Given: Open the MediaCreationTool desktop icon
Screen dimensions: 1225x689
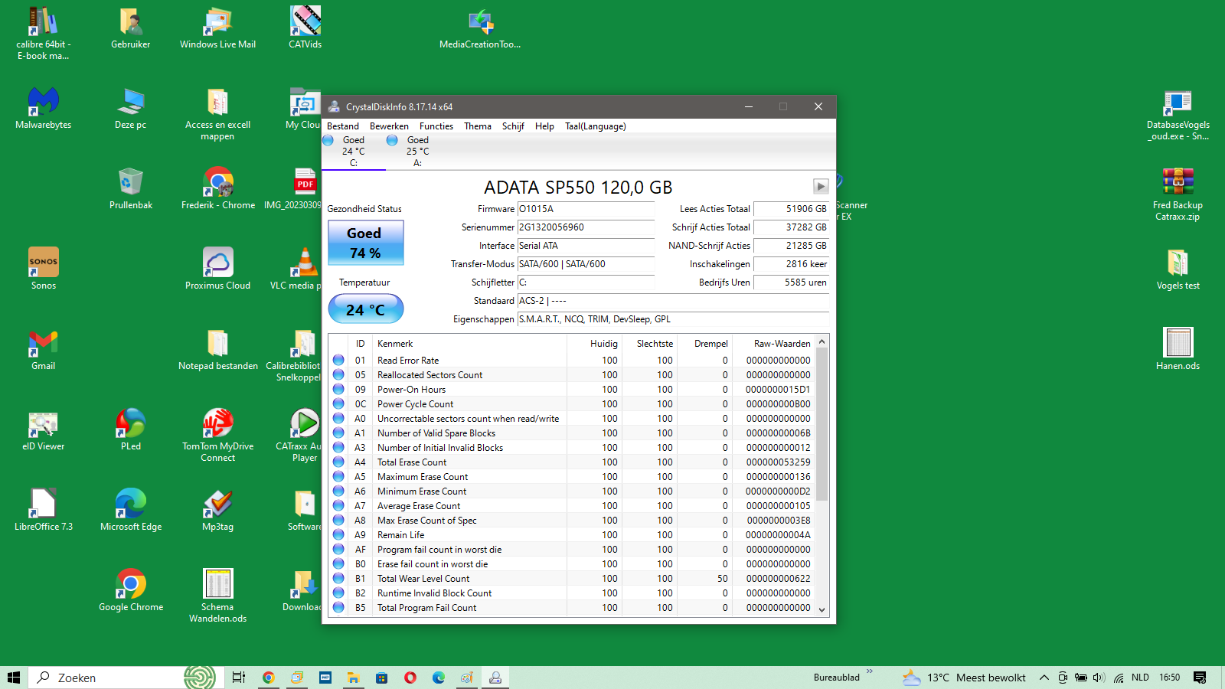Looking at the screenshot, I should pyautogui.click(x=480, y=28).
